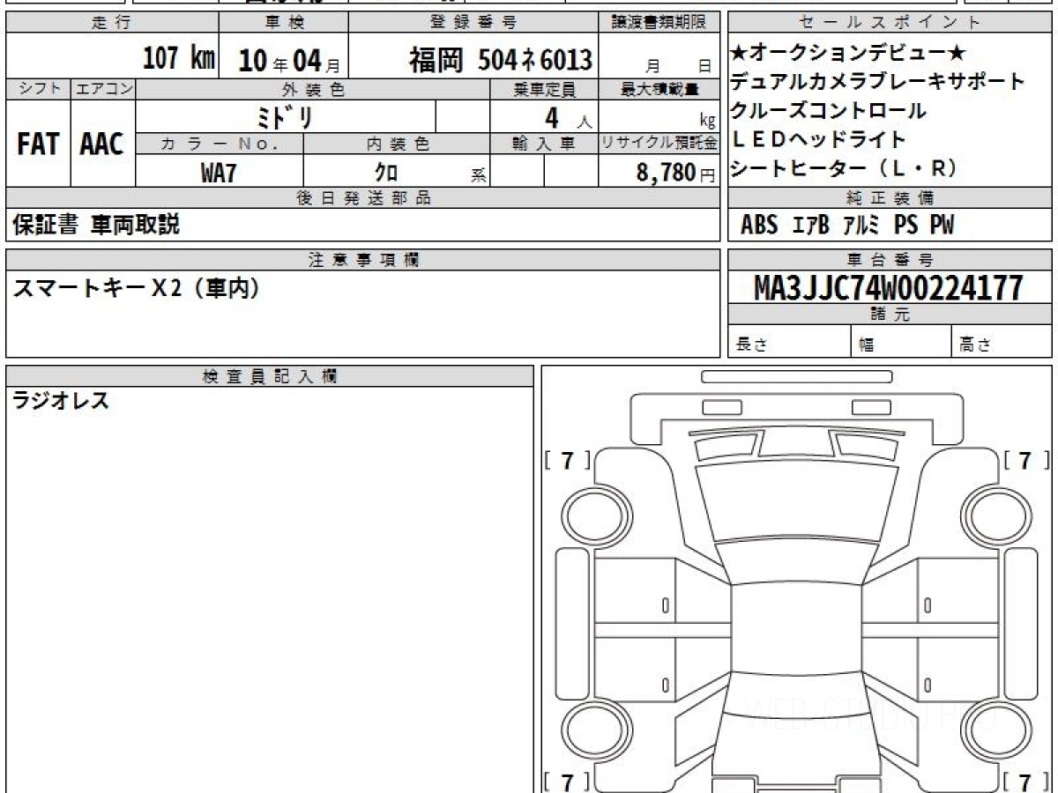This screenshot has height=793, width=1058.
Task: Click the 乗車定員 header
Action: coord(544,89)
